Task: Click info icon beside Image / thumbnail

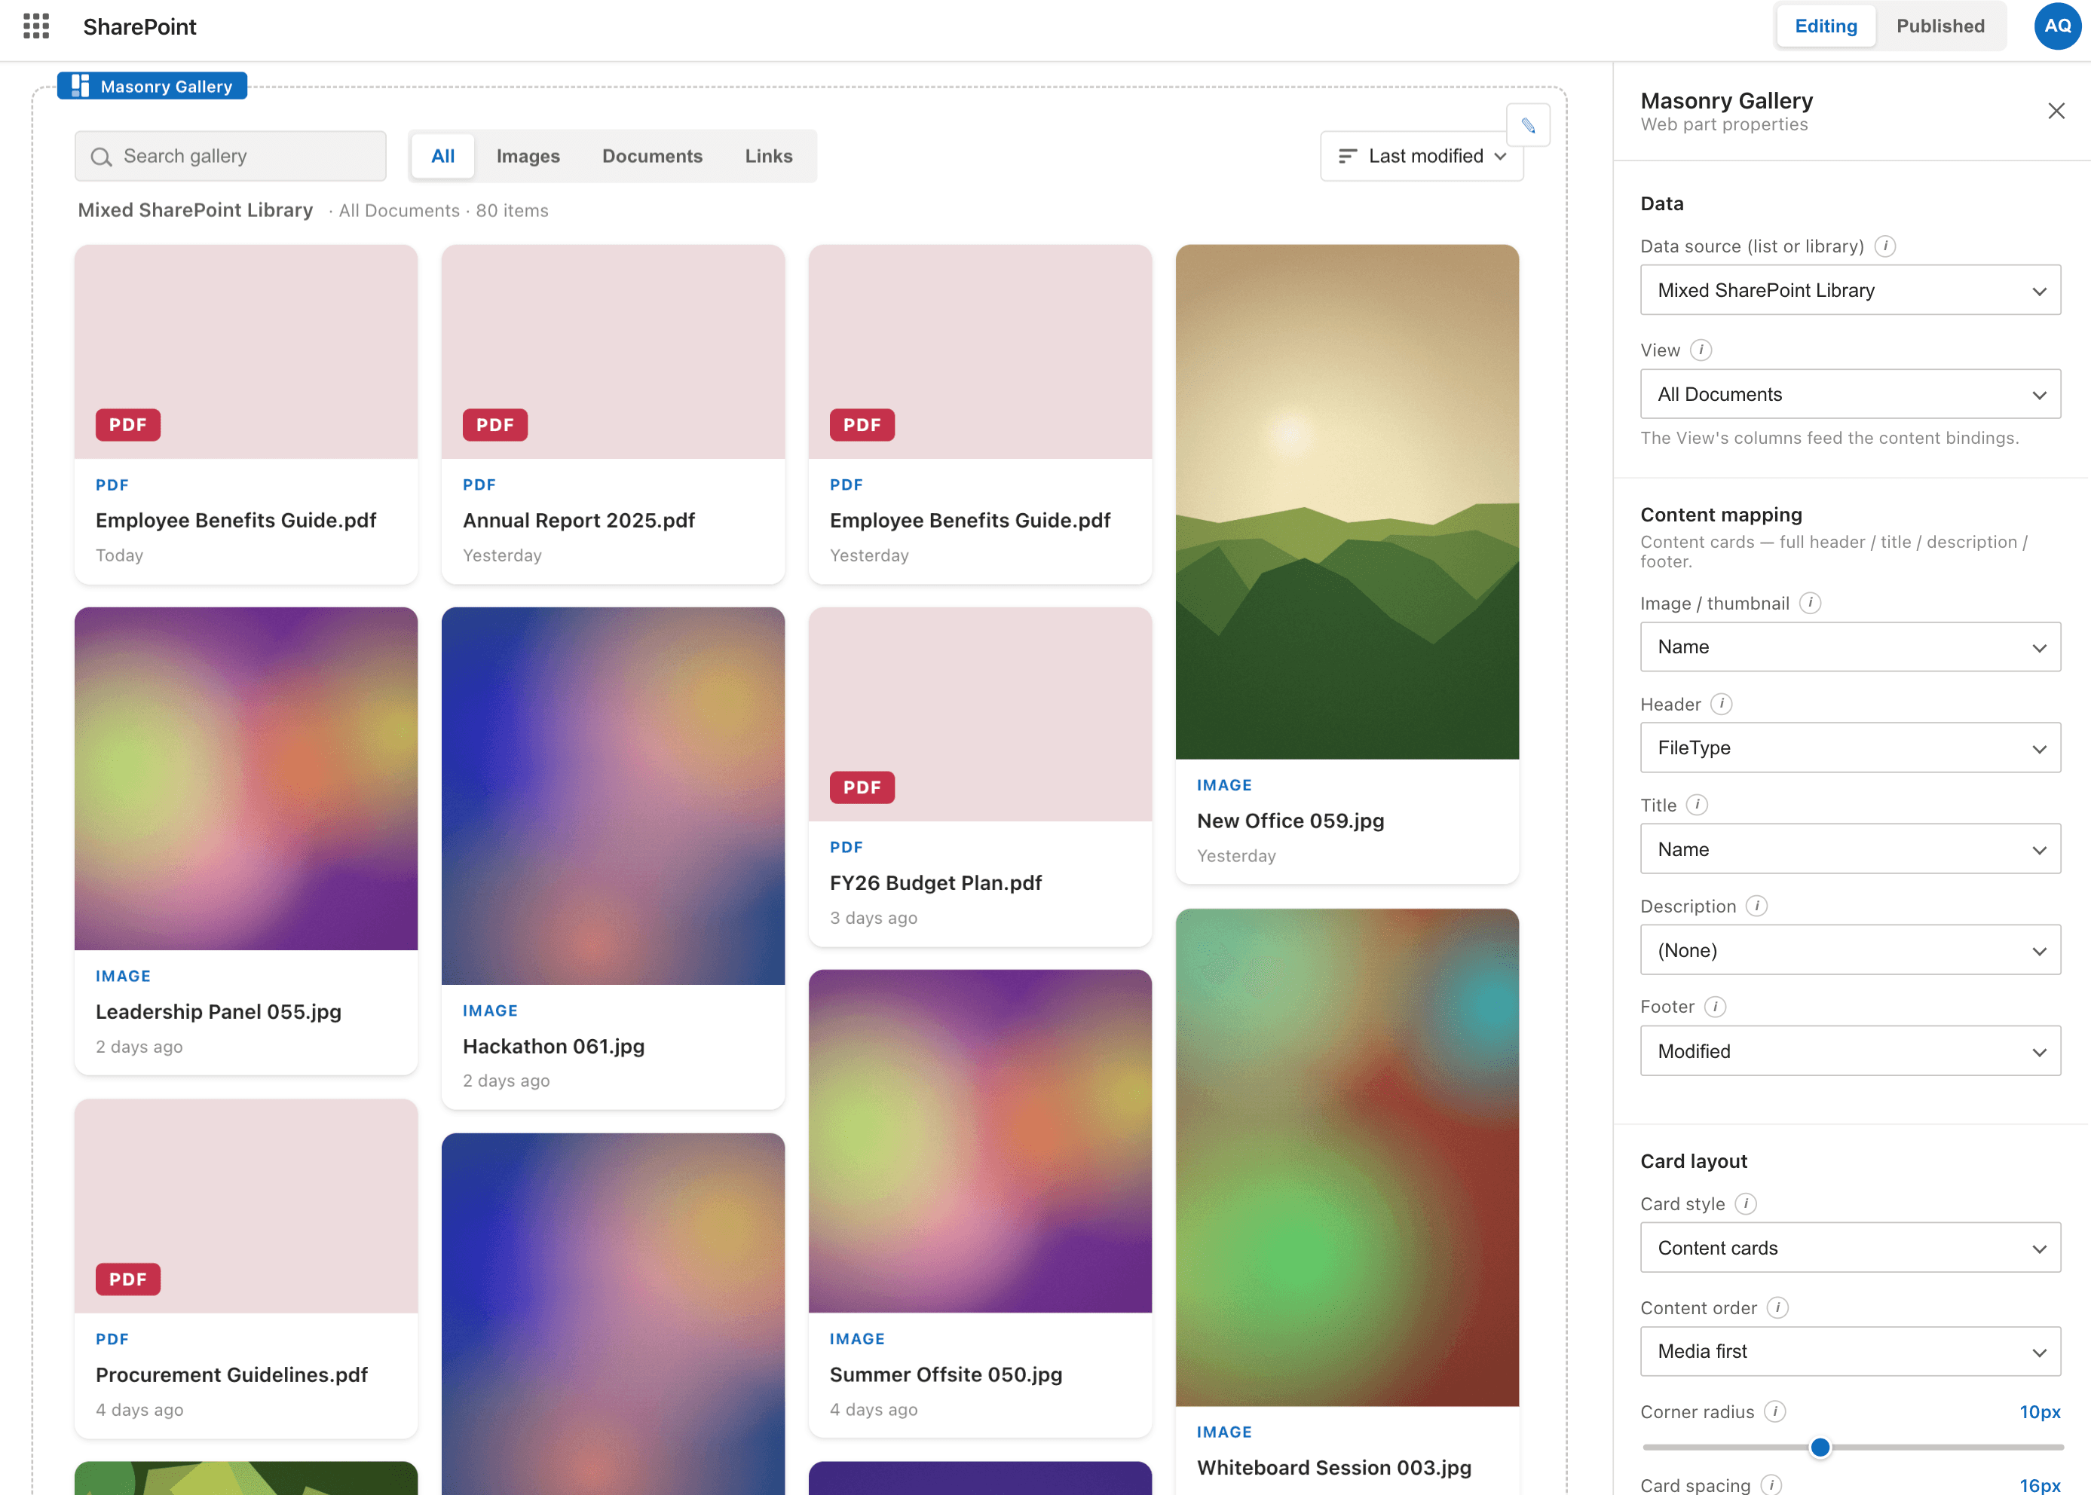Action: click(x=1810, y=603)
